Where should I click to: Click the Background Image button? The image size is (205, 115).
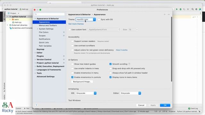point(82,82)
